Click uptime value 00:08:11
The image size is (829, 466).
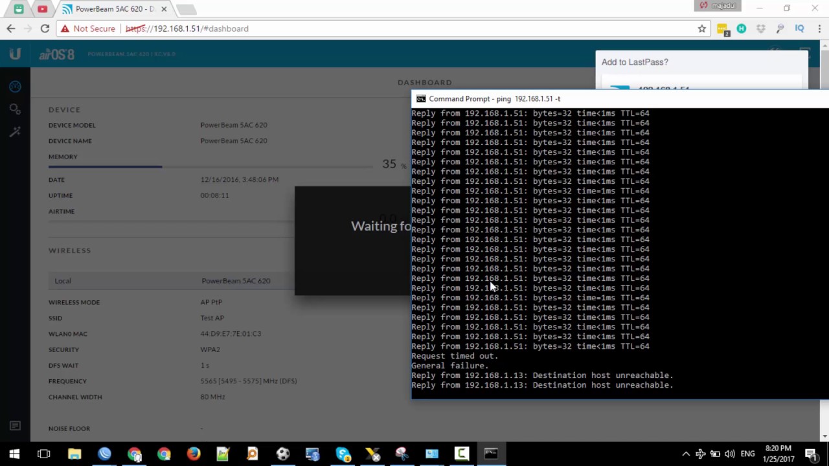click(x=214, y=195)
